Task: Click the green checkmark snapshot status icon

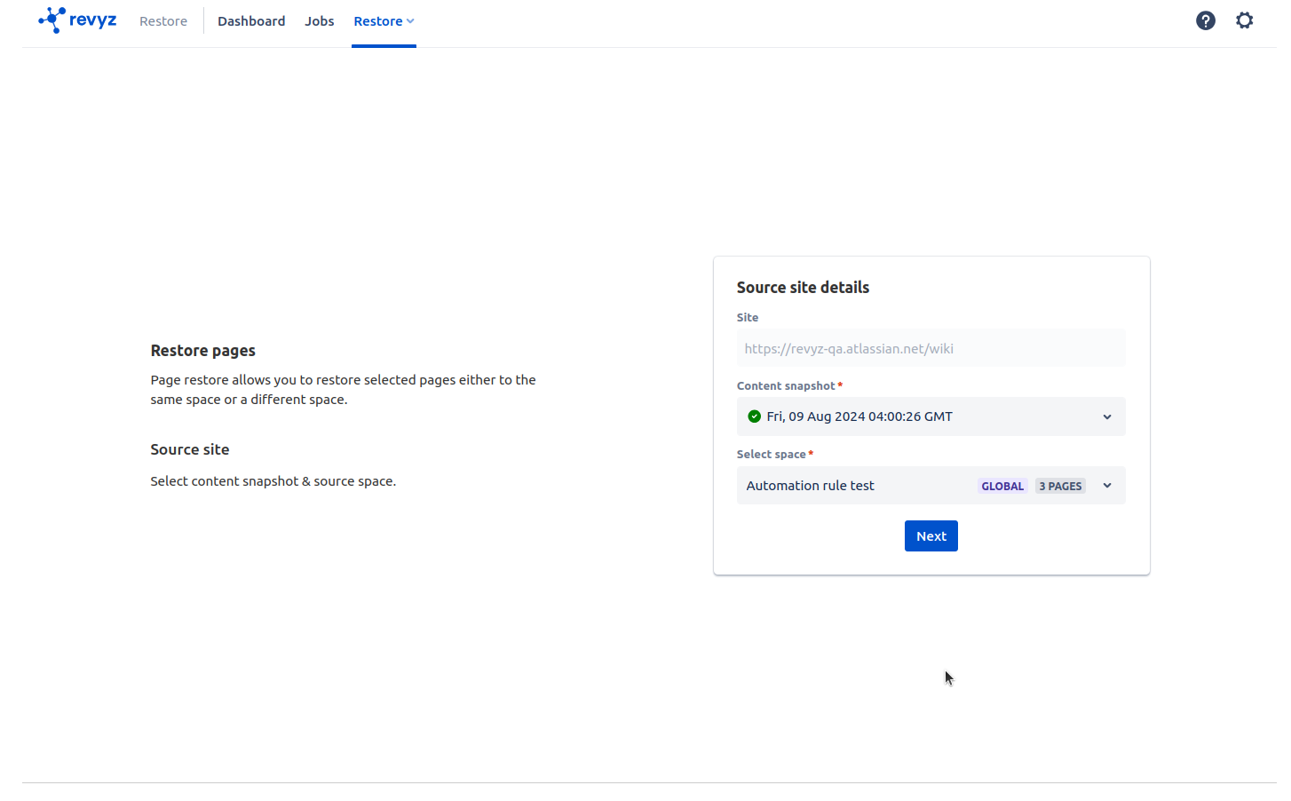Action: coord(754,416)
